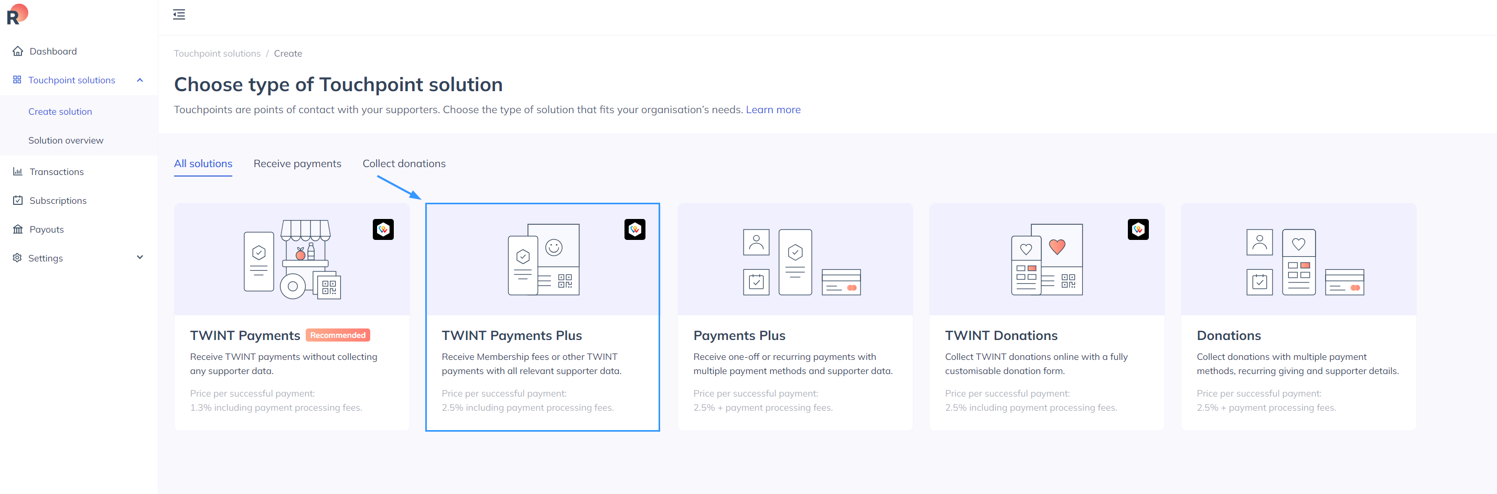This screenshot has width=1497, height=494.
Task: Go to Touchpoint solutions breadcrumb
Action: click(217, 53)
